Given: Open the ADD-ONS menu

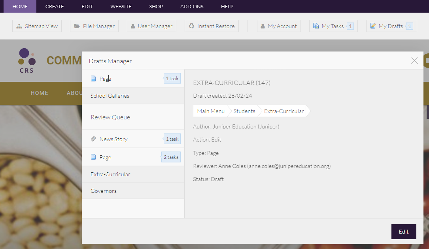Looking at the screenshot, I should click(x=191, y=6).
